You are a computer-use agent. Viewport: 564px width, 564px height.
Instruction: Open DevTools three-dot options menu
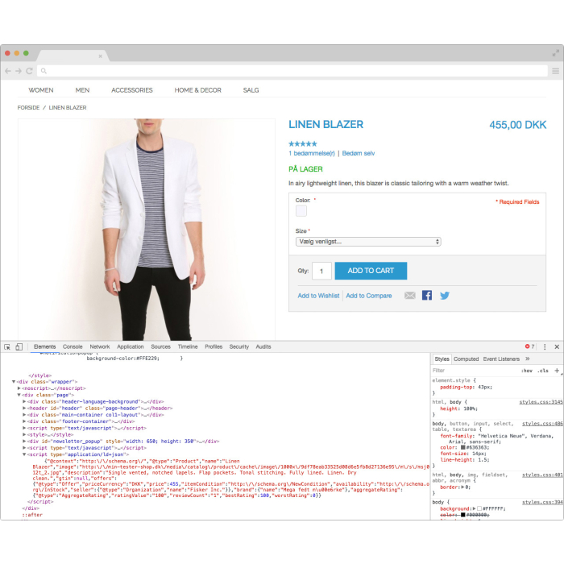pos(545,346)
